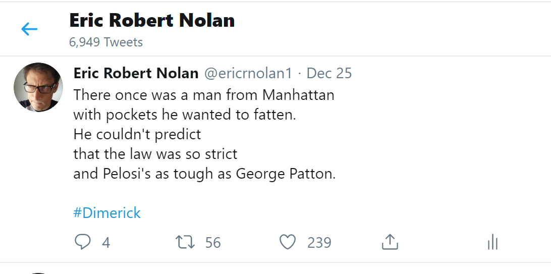551x274 pixels.
Task: Click the reply speech bubble icon
Action: pyautogui.click(x=82, y=242)
